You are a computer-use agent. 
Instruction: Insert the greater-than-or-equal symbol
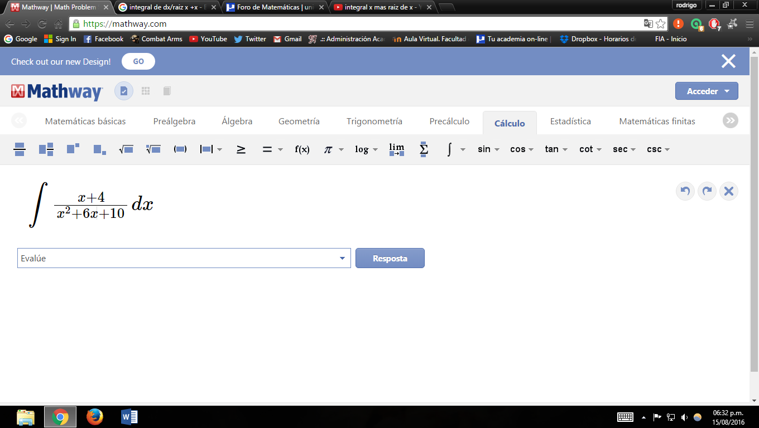tap(241, 149)
